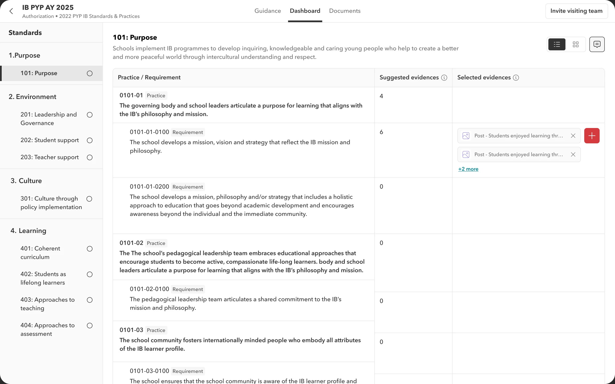Toggle status circle for 301: Culture through policy
Viewport: 615px width, 384px height.
89,199
